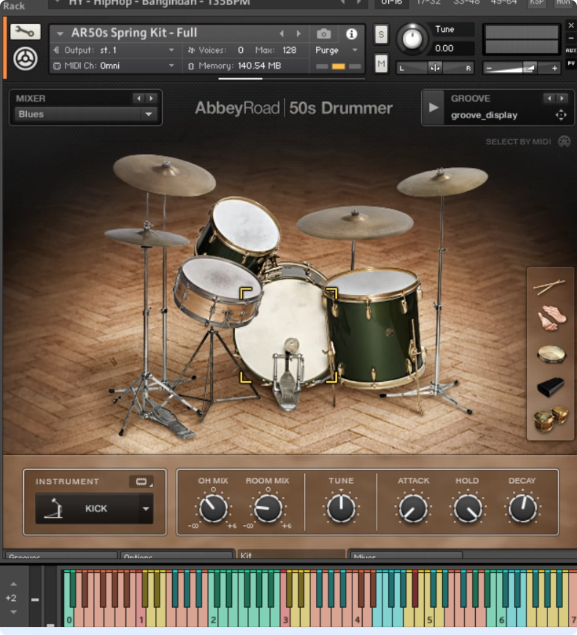Load next instrument using the right arrow beside AR50s Spring Kit
Screen dimensions: 577x635
[298, 33]
